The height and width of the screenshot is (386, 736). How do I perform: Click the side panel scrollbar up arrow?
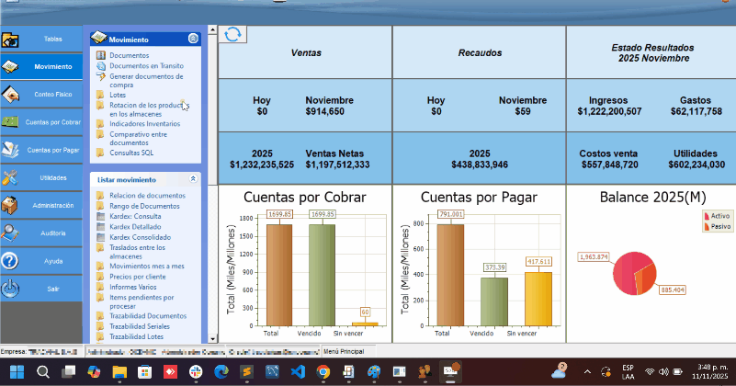211,29
